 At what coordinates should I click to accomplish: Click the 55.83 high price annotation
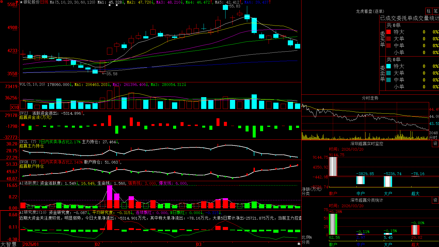coord(235,6)
